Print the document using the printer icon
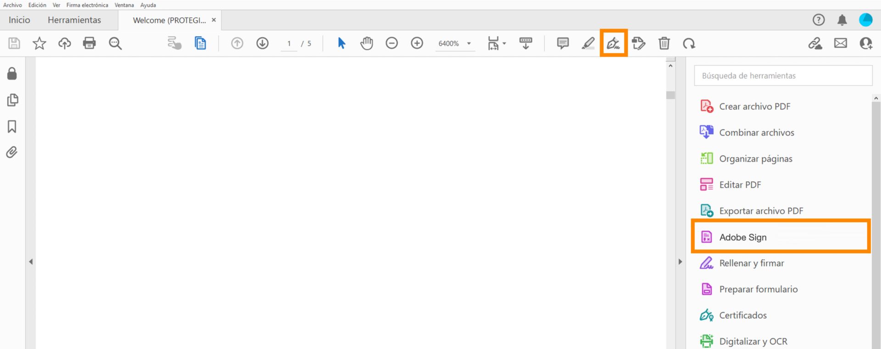The width and height of the screenshot is (881, 349). click(x=89, y=44)
